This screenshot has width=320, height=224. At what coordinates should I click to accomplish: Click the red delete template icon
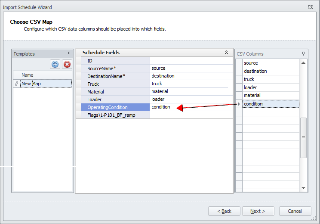(67, 64)
